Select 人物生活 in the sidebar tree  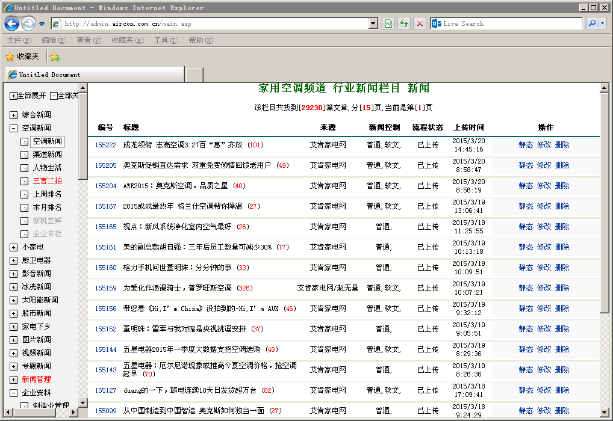[48, 168]
